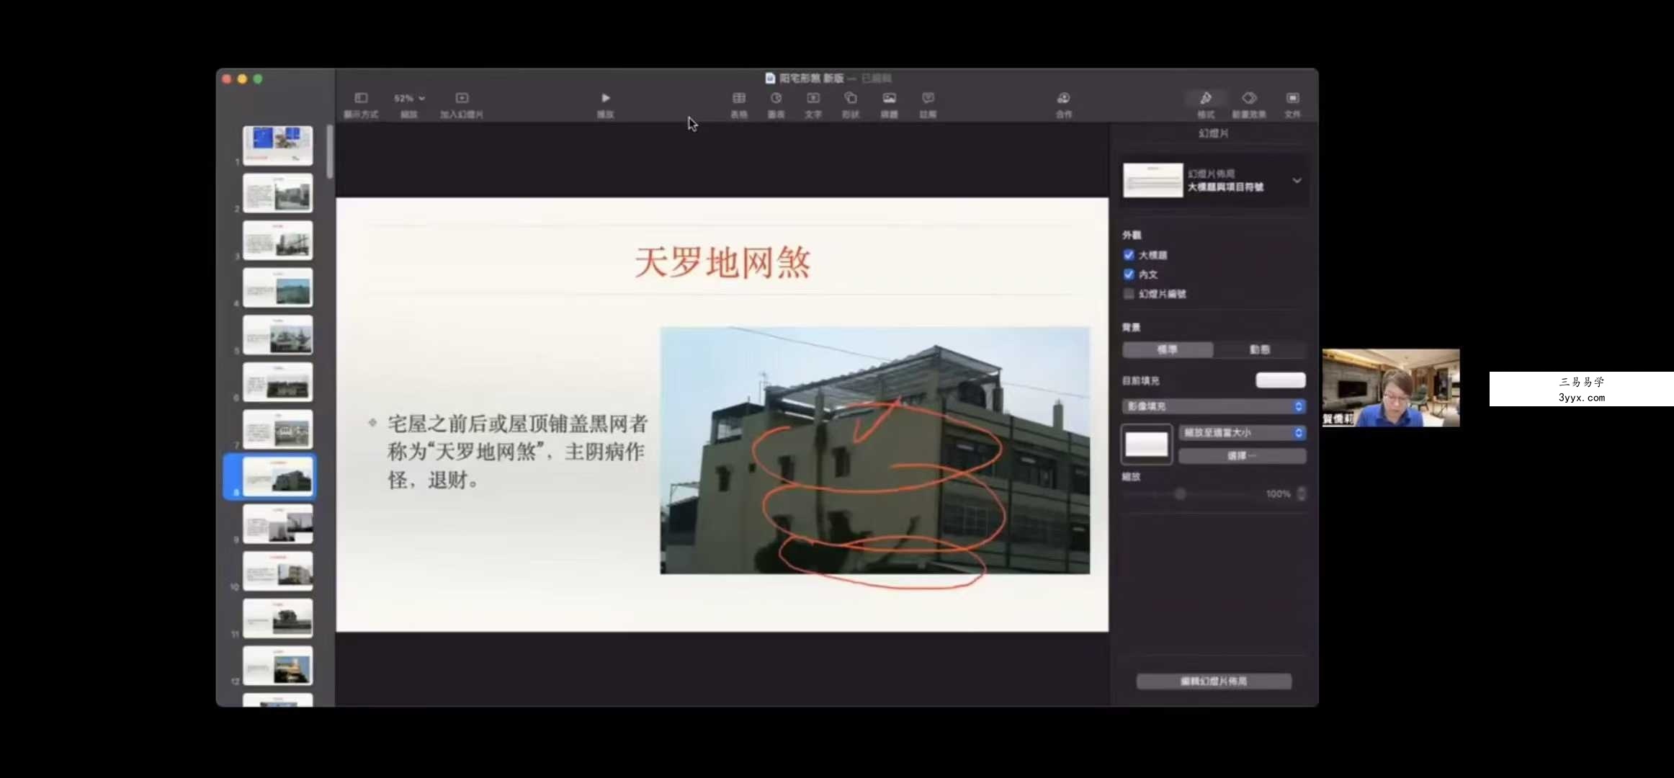This screenshot has height=778, width=1674.
Task: Start the slideshow with the Play button
Action: [x=605, y=98]
